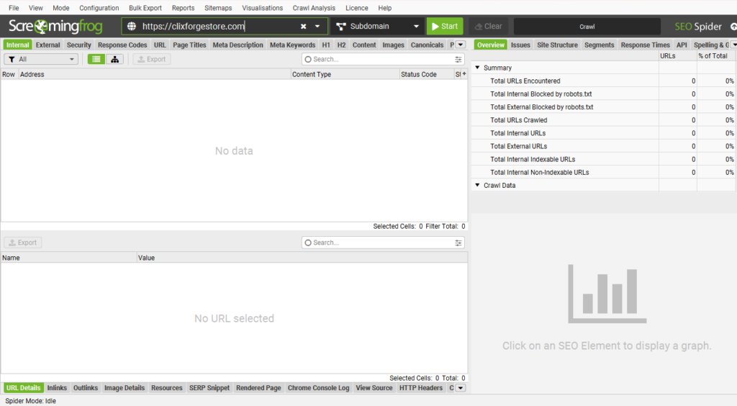This screenshot has height=406, width=737.
Task: Open the Sitemaps menu
Action: (218, 8)
